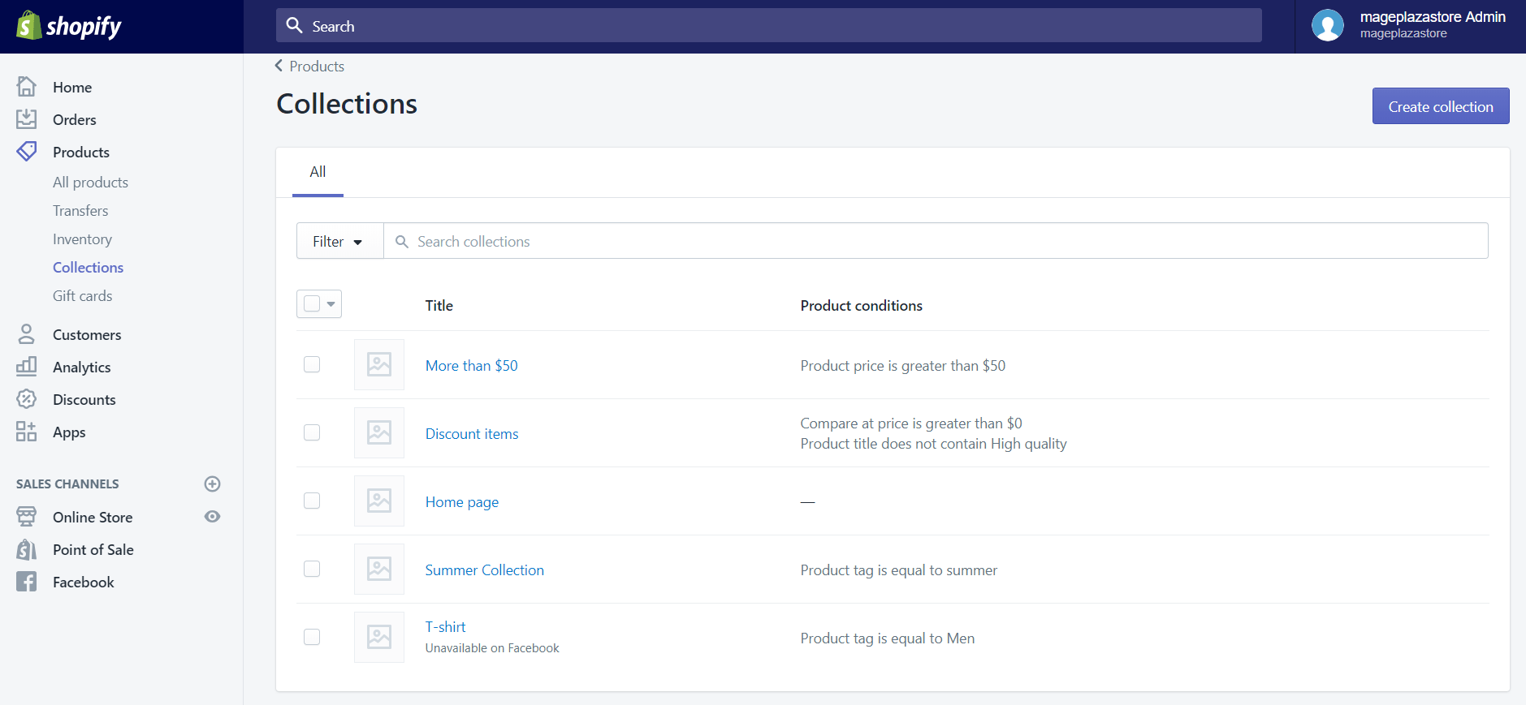Open the T-shirt collection link
1526x705 pixels.
click(x=445, y=627)
